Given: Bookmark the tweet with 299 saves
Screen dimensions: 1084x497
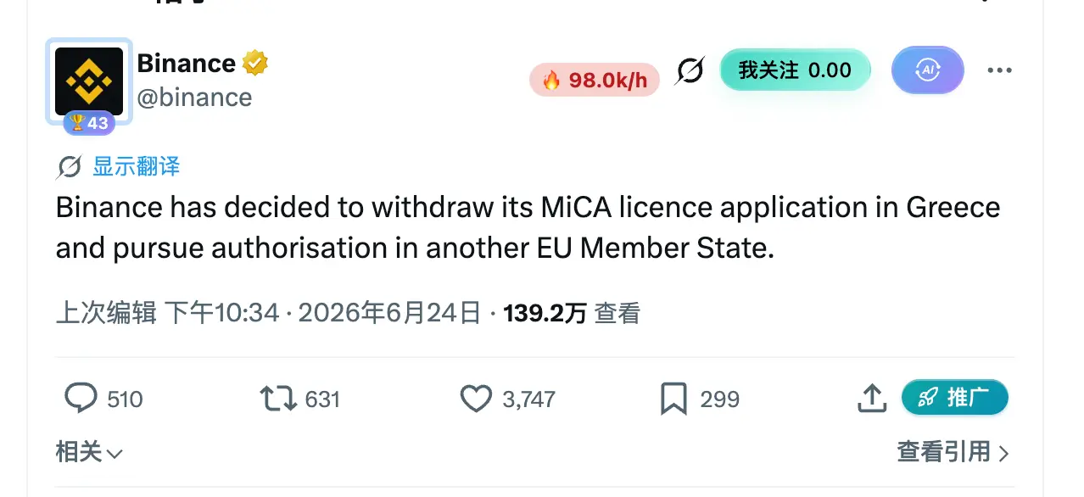Looking at the screenshot, I should [x=673, y=398].
